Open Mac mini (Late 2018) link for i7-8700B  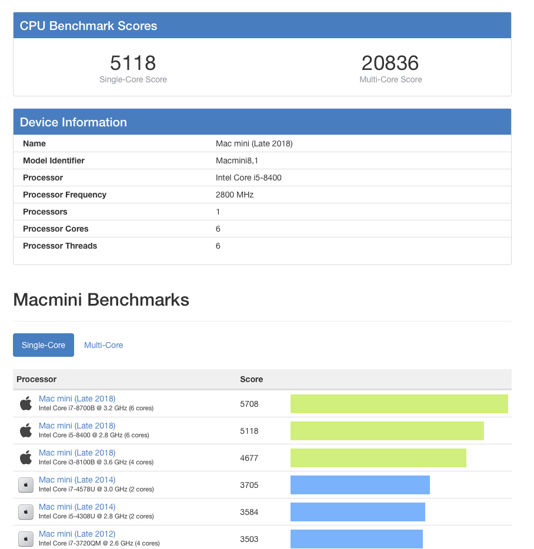click(77, 399)
